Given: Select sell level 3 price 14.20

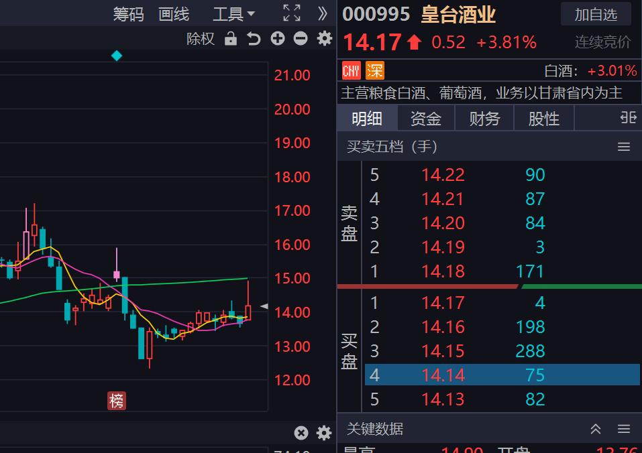Looking at the screenshot, I should pos(443,223).
